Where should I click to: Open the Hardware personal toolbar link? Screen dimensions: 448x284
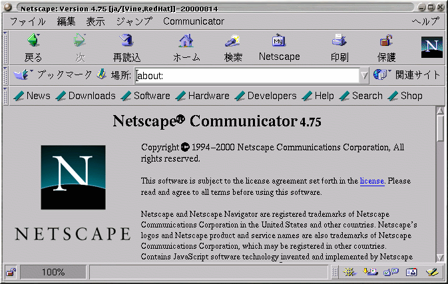coord(202,96)
